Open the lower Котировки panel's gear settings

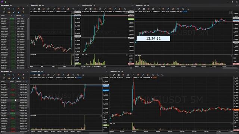coord(11,71)
